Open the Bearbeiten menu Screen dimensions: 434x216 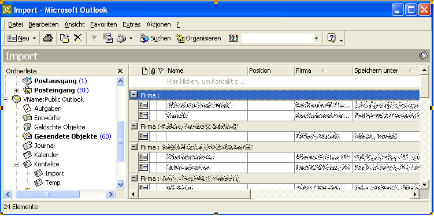(43, 24)
